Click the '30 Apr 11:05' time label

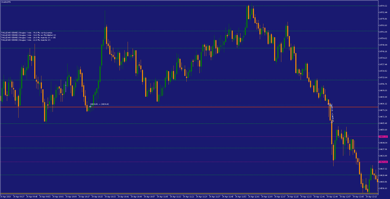(x=162, y=196)
